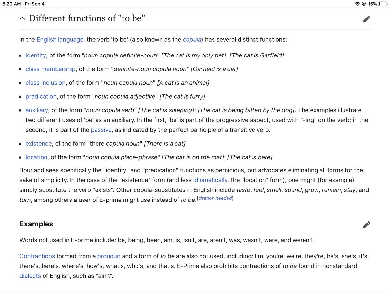The width and height of the screenshot is (390, 292).
Task: Follow the "existence" link
Action: click(39, 143)
